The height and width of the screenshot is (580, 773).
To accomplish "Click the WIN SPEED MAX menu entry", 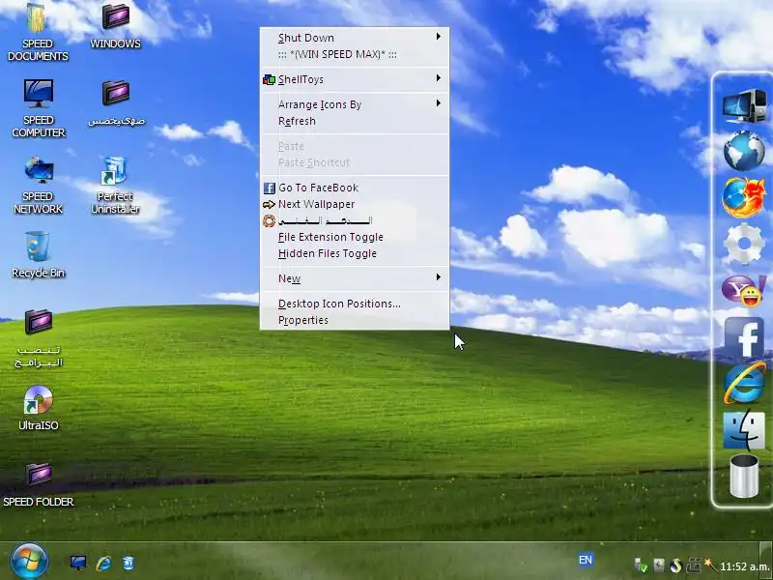I will (x=355, y=54).
